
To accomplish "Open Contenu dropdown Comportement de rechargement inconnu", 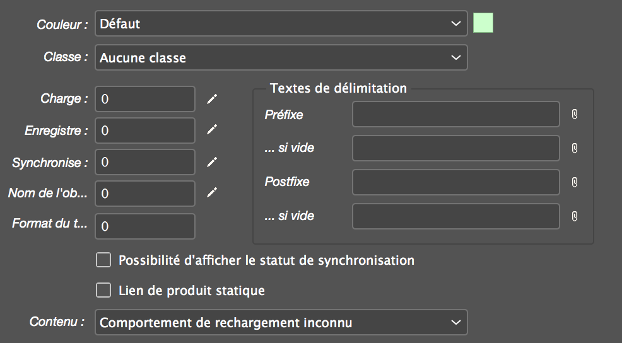I will click(x=281, y=322).
